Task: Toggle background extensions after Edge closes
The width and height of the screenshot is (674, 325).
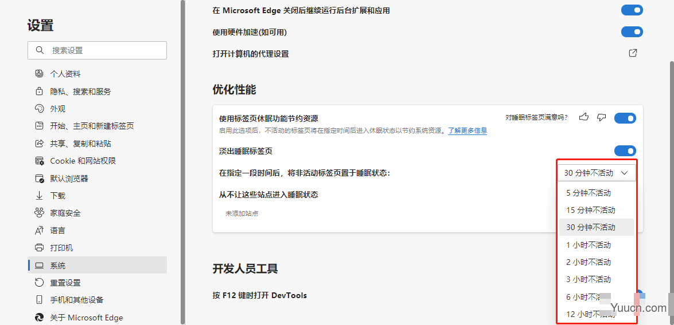Action: 632,10
